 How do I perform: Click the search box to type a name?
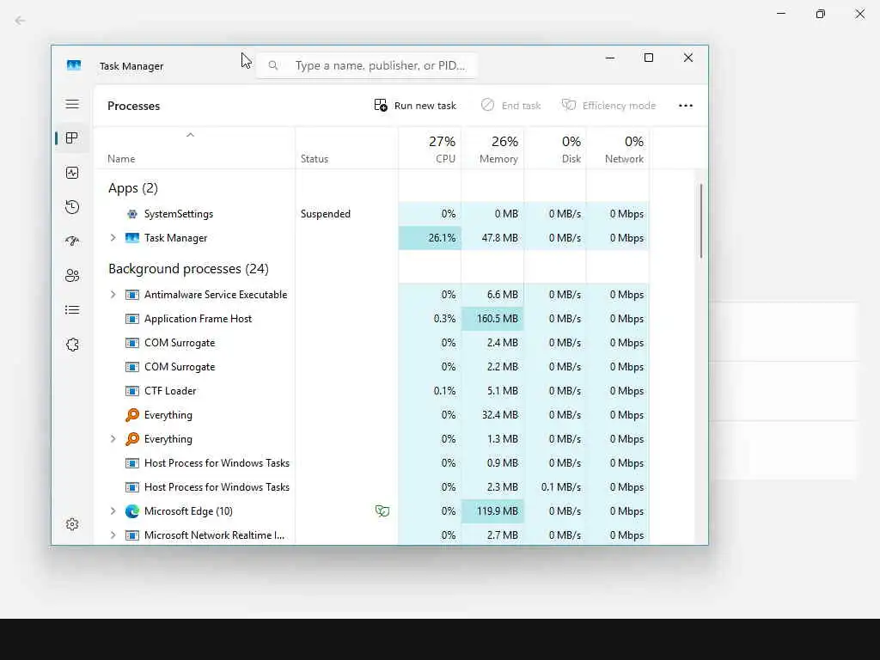pos(367,65)
